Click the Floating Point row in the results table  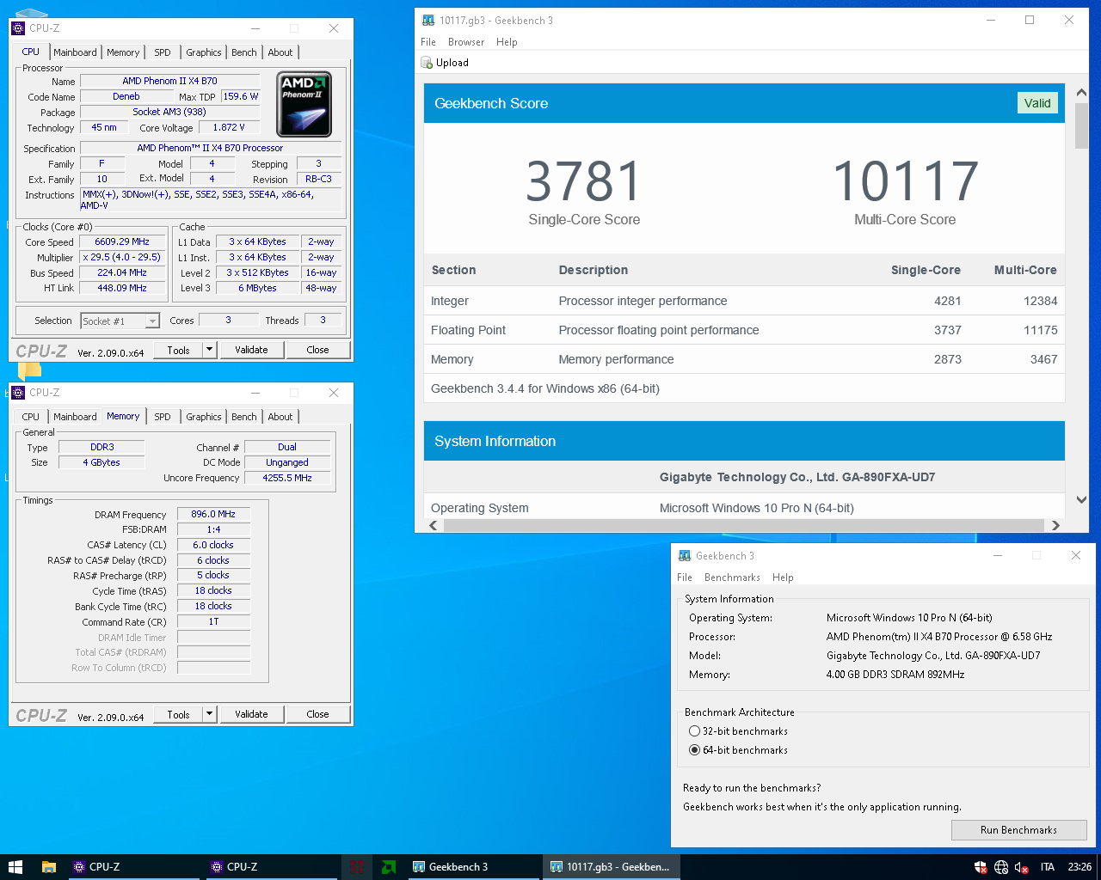744,330
